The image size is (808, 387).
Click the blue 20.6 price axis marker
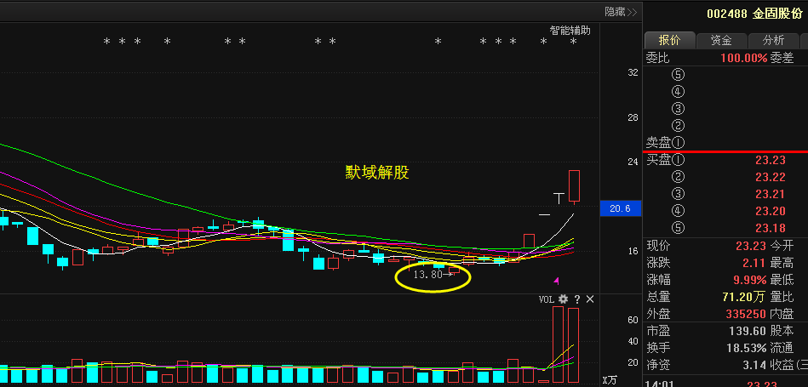621,208
